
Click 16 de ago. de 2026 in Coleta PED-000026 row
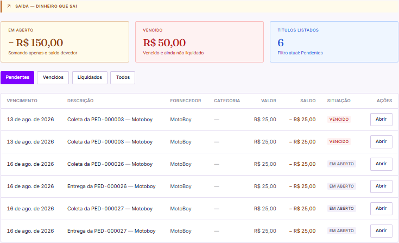click(x=30, y=164)
